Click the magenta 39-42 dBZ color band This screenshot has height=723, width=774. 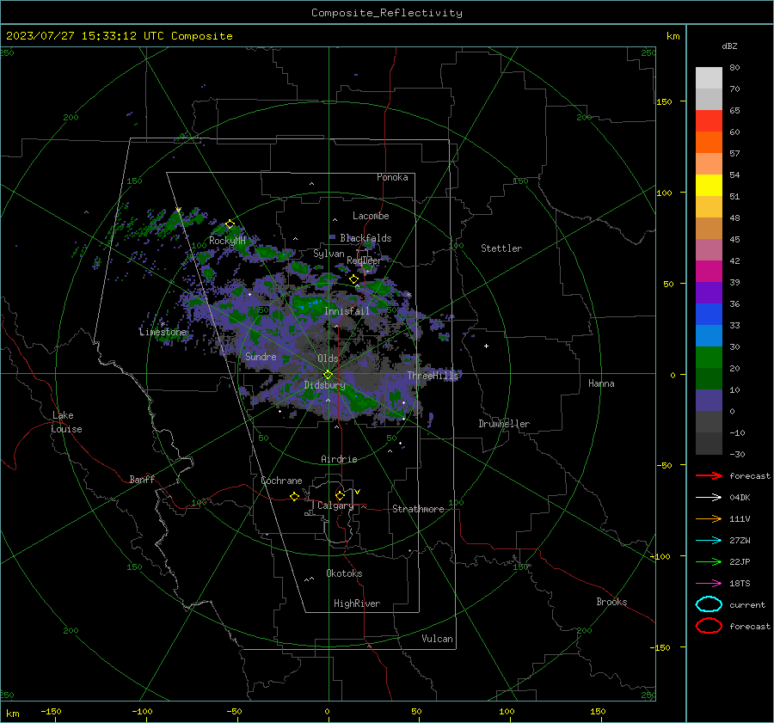click(709, 271)
